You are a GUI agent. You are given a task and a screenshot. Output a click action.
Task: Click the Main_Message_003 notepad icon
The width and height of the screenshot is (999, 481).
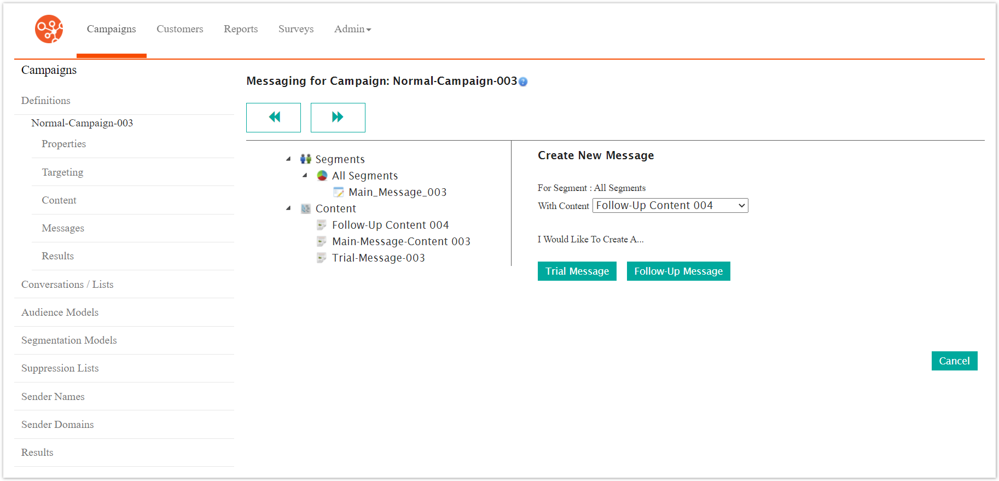coord(339,192)
